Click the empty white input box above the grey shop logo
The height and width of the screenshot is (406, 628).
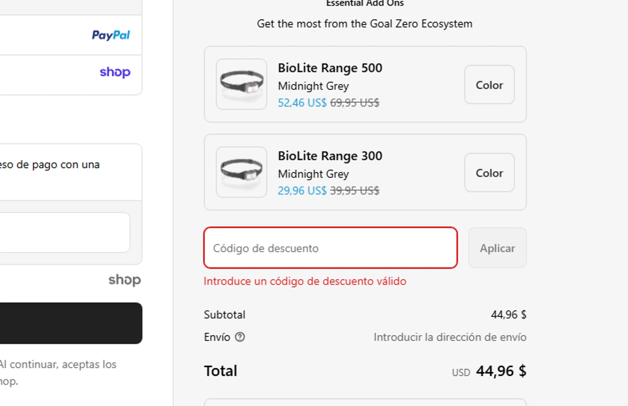[64, 233]
